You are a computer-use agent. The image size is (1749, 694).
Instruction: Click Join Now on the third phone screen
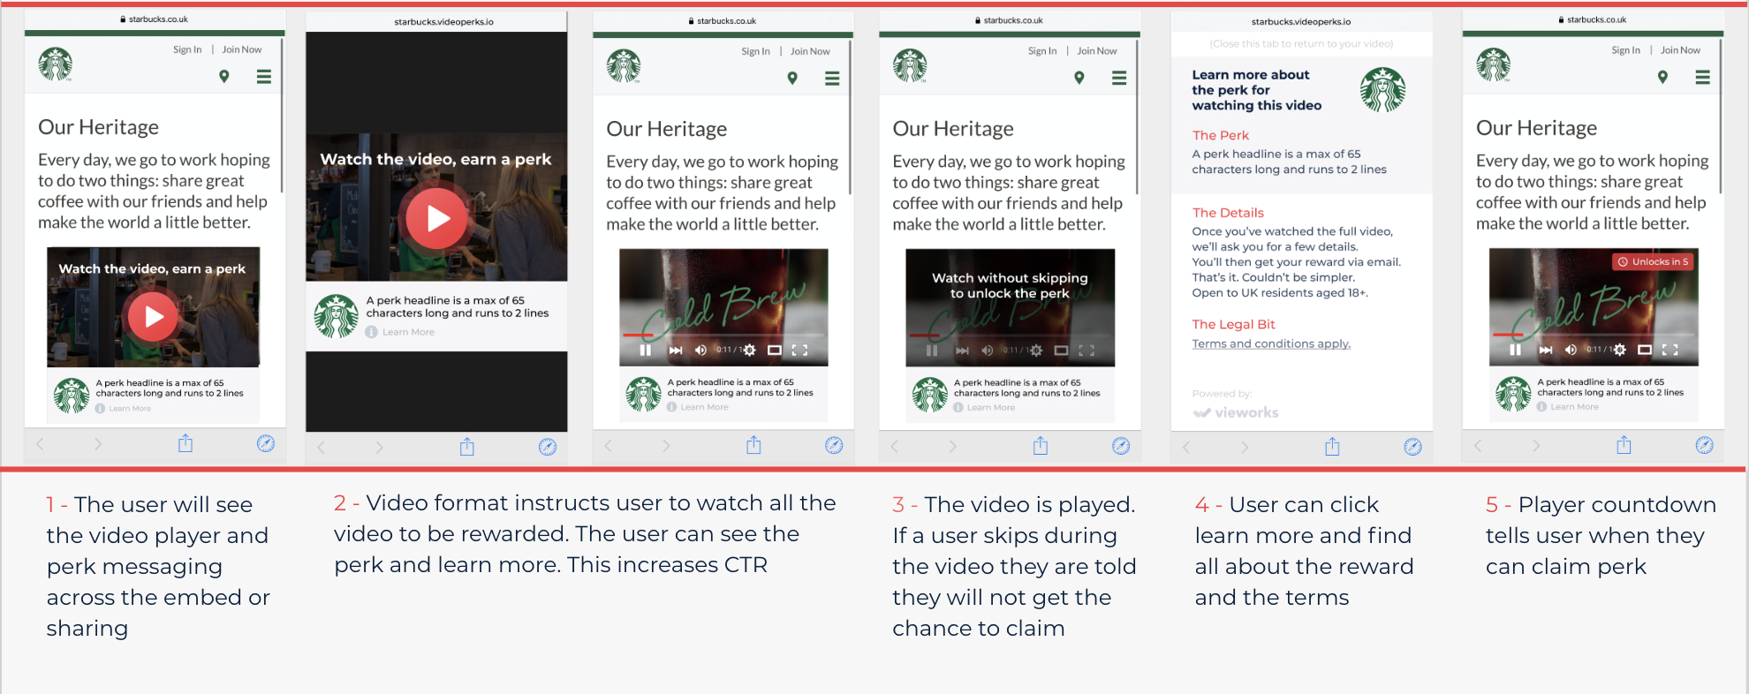(x=810, y=51)
